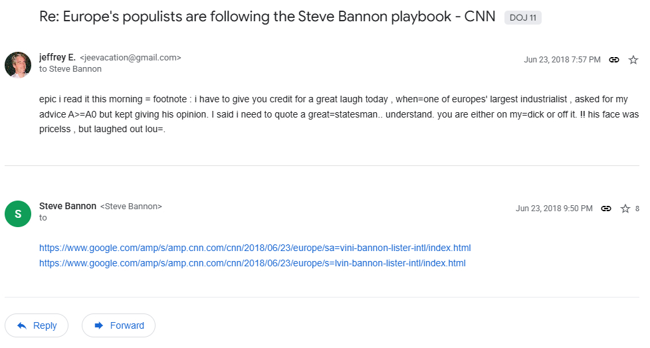The height and width of the screenshot is (348, 650).
Task: Click the 9:50 PM timestamp
Action: [554, 209]
